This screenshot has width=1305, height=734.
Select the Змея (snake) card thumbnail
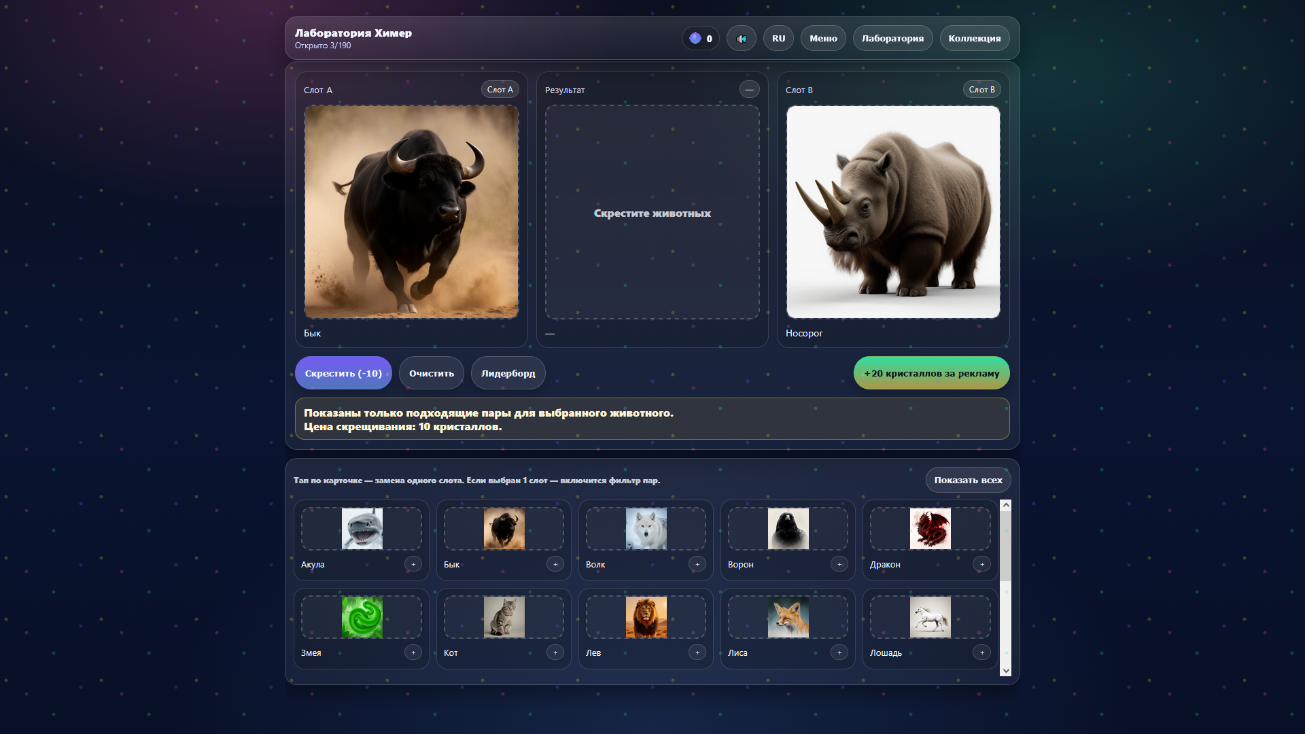click(x=361, y=616)
